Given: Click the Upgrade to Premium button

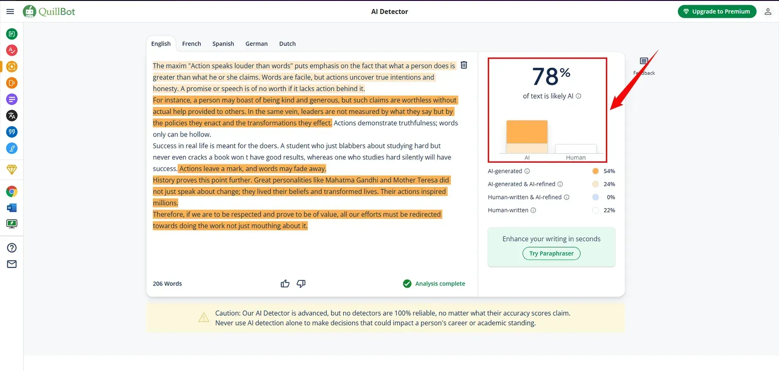Looking at the screenshot, I should 717,11.
